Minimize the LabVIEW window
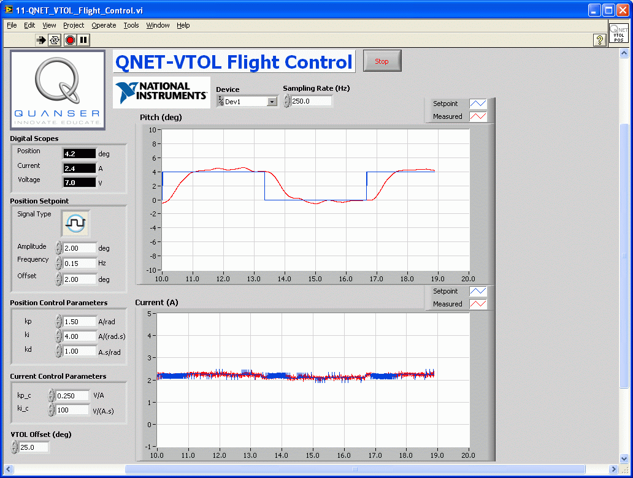Viewport: 633px width, 478px height. click(594, 10)
